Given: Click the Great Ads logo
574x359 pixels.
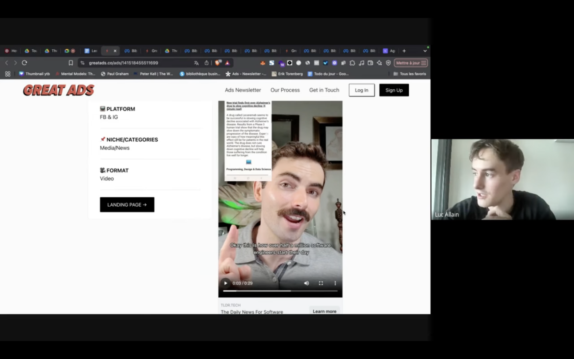Looking at the screenshot, I should coord(58,90).
